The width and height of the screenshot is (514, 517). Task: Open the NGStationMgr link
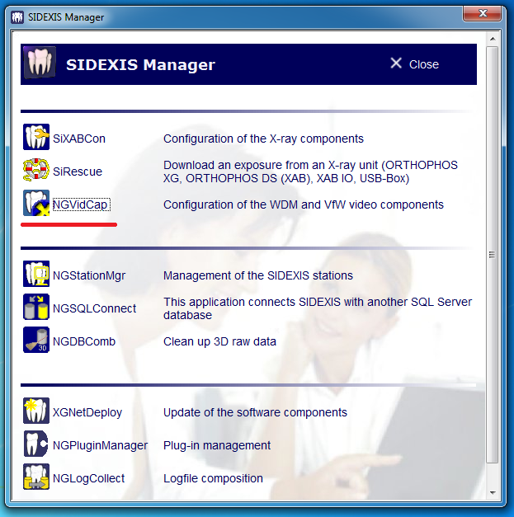click(89, 275)
